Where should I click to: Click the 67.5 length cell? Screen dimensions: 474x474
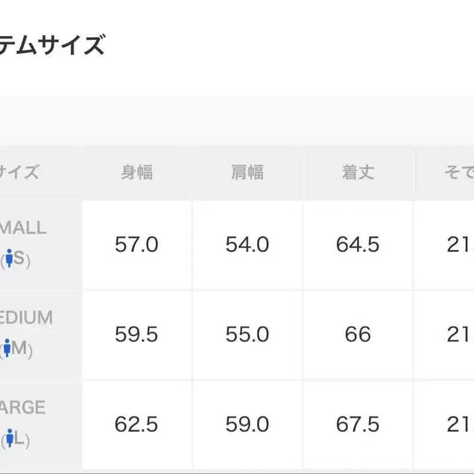coord(358,424)
